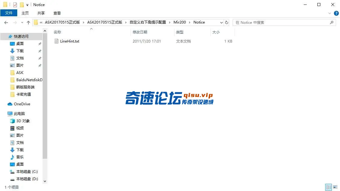Open pinned 文档 under quick access
340x191 pixels.
coord(20,58)
